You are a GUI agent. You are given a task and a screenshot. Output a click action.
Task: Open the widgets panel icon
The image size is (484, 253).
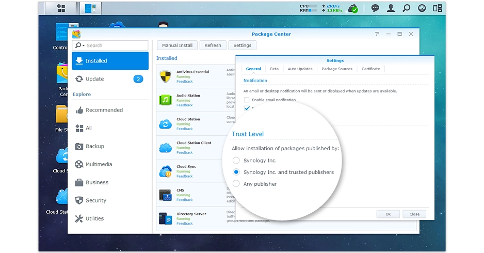point(438,8)
